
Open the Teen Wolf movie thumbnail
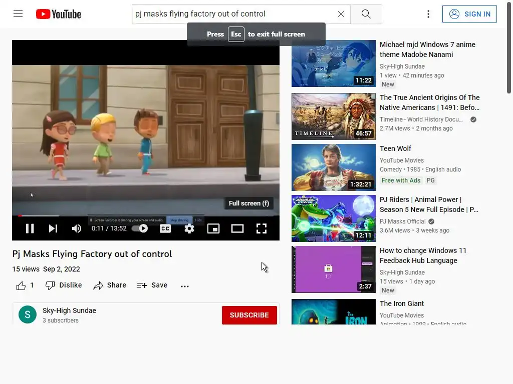pyautogui.click(x=333, y=167)
